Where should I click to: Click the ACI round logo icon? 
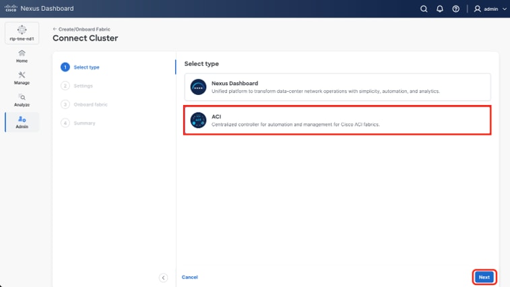coord(198,120)
